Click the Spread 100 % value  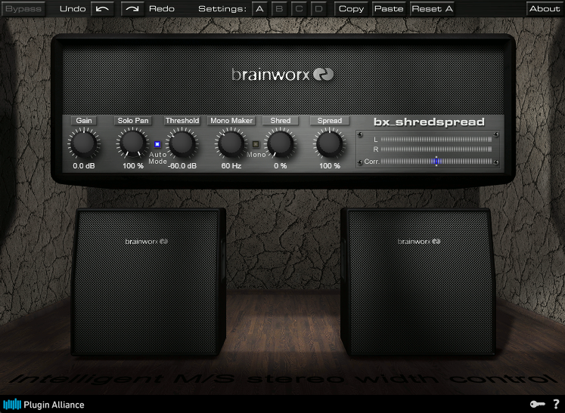[x=330, y=166]
